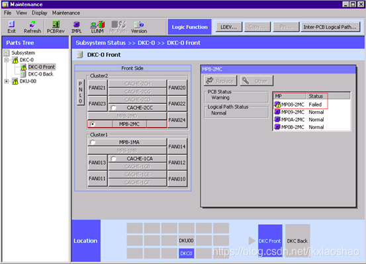Click Subsystem Status in breadcrumb
Screen dimensions: 366x264
tap(101, 43)
